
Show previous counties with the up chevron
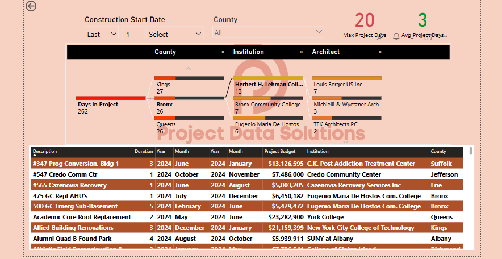(x=189, y=68)
